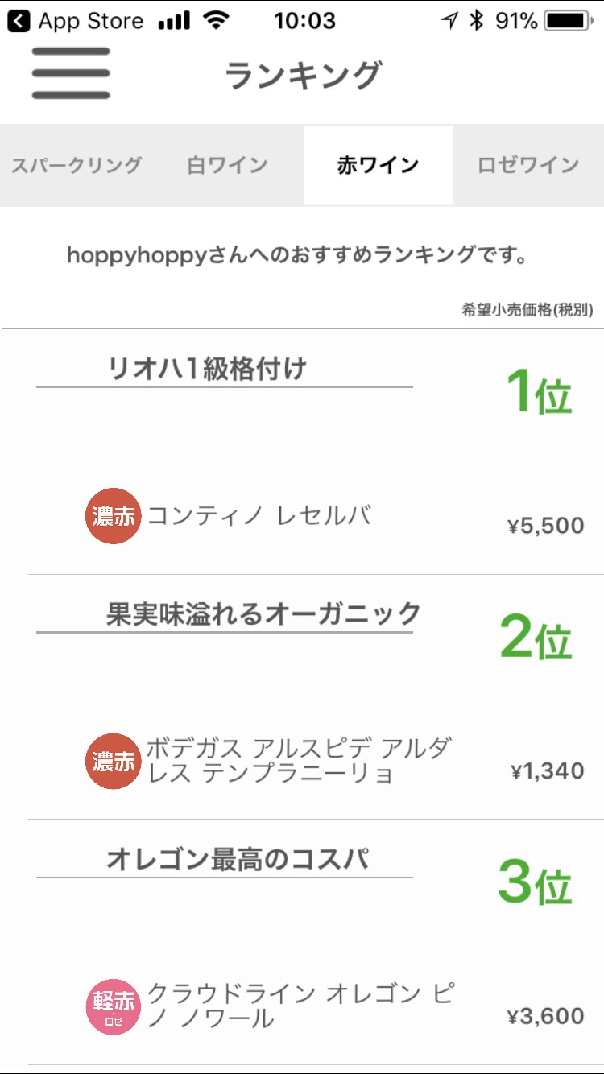Switch to the 白ワイン tab
Viewport: 604px width, 1074px height.
point(227,165)
